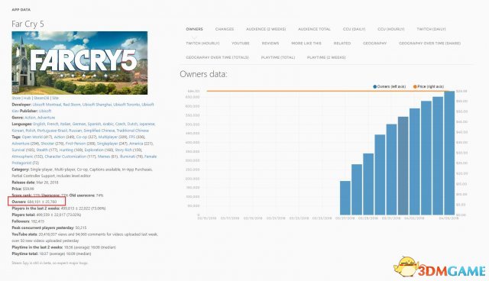This screenshot has height=281, width=489.
Task: Click the Red Storm developer link
Action: click(72, 105)
